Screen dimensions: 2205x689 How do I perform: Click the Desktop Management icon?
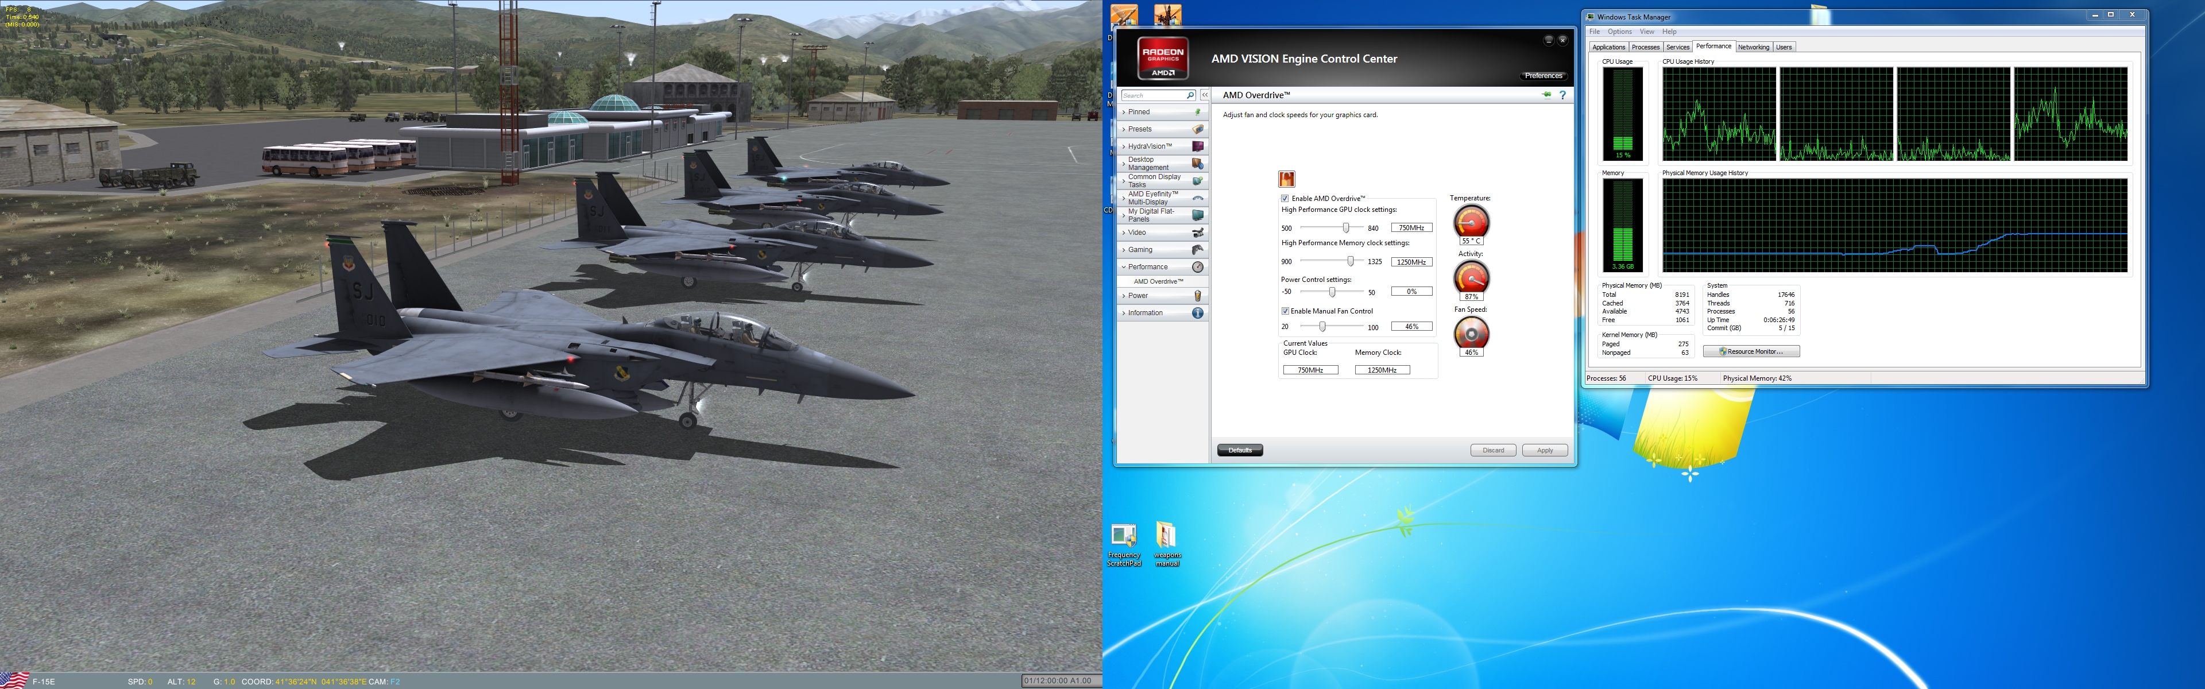coord(1197,164)
